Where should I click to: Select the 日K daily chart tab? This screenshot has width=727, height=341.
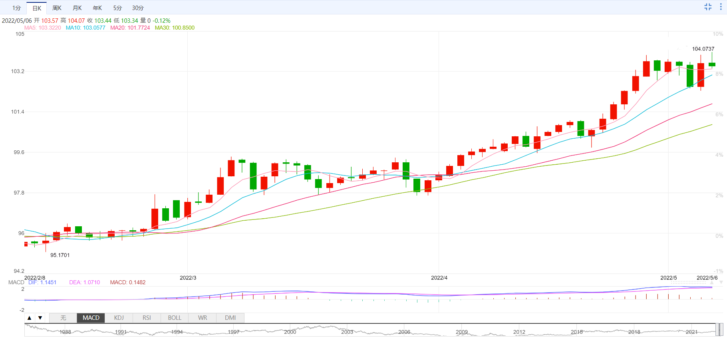click(x=37, y=8)
